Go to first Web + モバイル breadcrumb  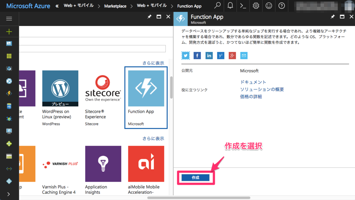click(78, 6)
